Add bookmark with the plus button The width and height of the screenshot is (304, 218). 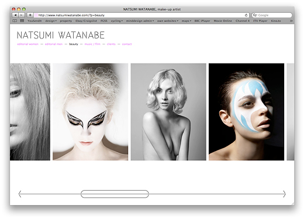(x=30, y=15)
